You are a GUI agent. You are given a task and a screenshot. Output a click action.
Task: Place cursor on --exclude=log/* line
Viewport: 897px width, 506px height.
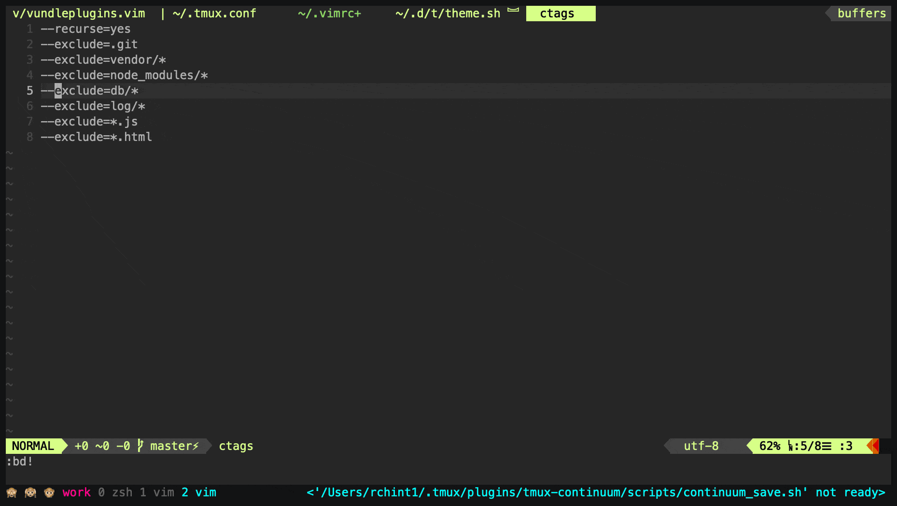93,106
